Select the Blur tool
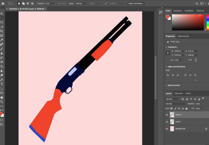209x145 pixels. [x=2, y=71]
